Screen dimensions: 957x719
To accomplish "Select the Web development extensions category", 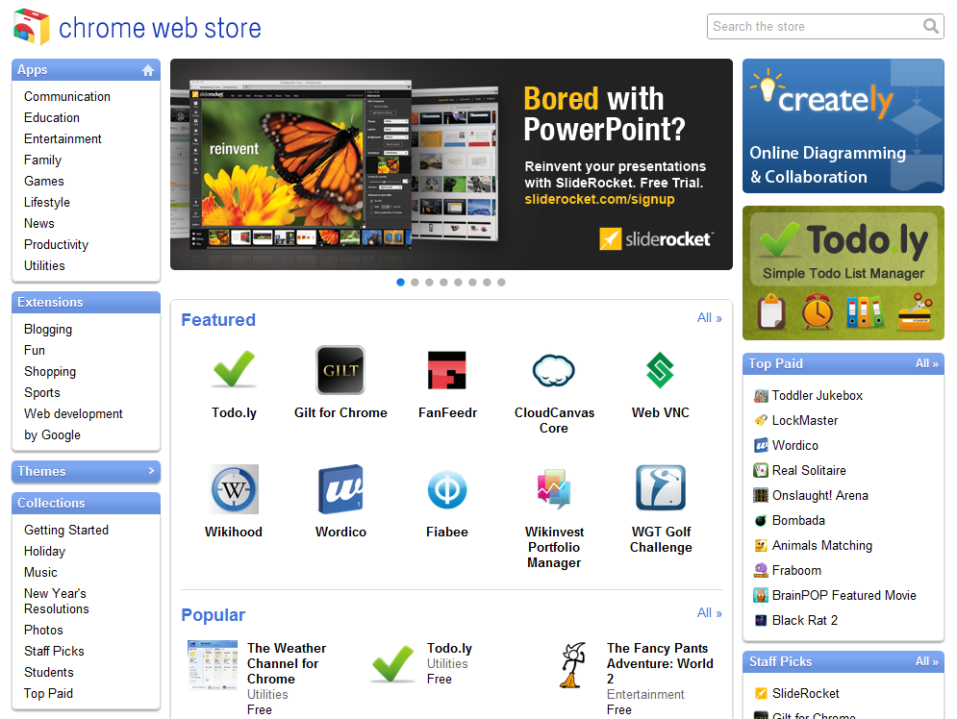I will pos(73,413).
